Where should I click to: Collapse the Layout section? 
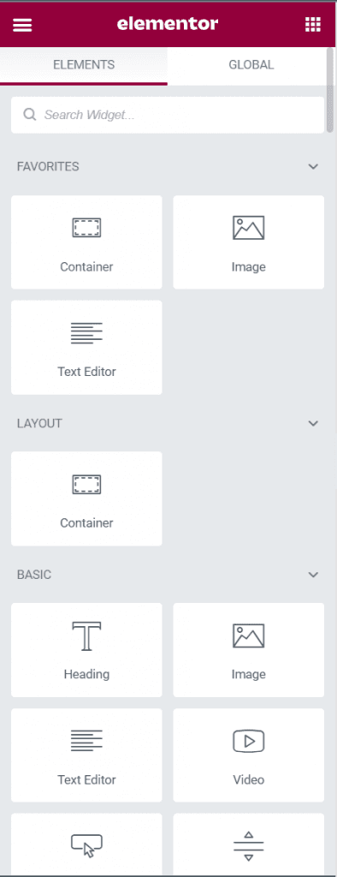(313, 423)
